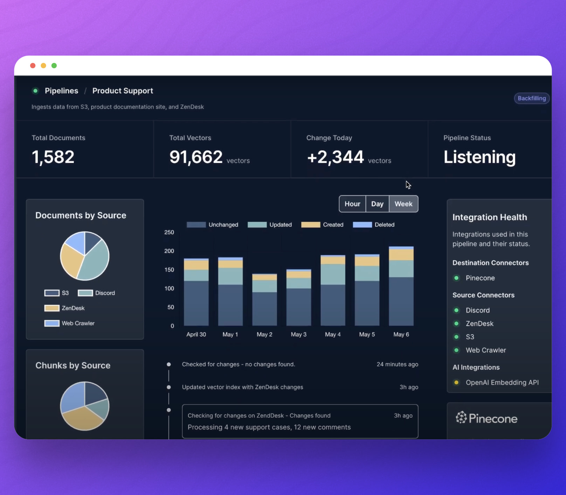Switch chart range to Day
This screenshot has width=566, height=495.
(x=377, y=204)
